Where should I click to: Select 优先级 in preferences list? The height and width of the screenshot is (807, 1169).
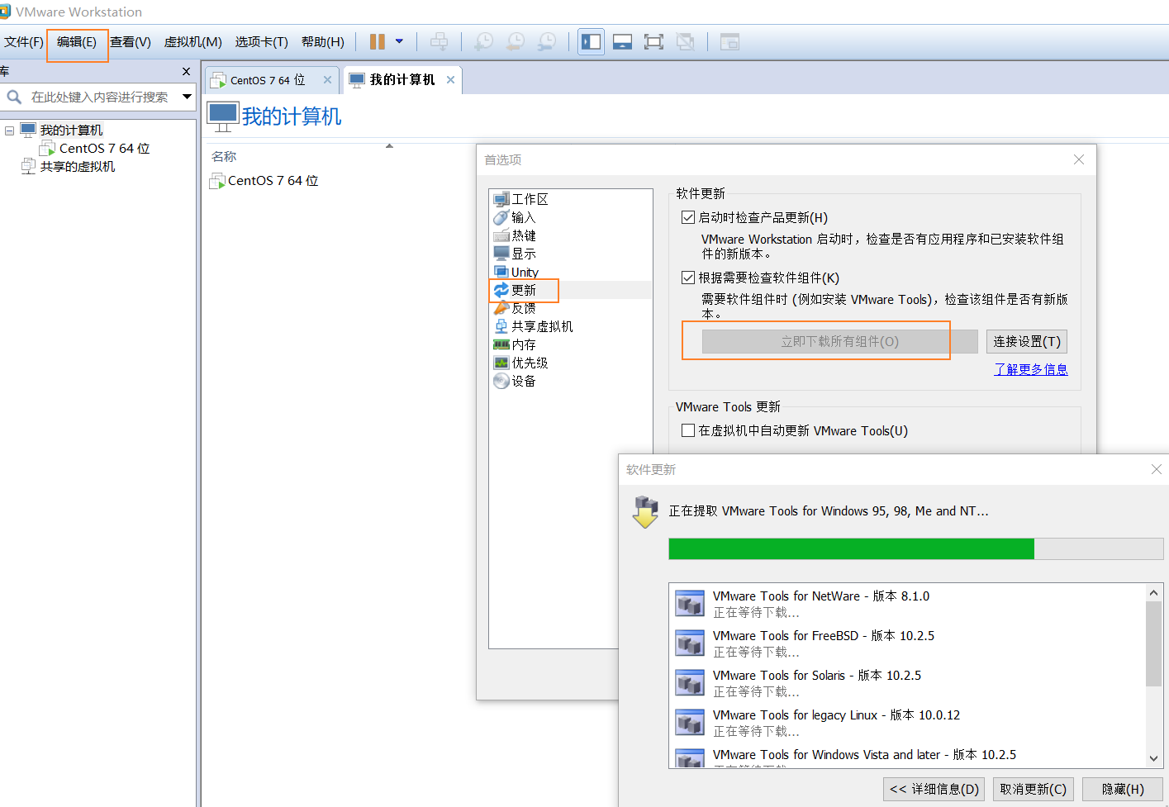tap(530, 363)
